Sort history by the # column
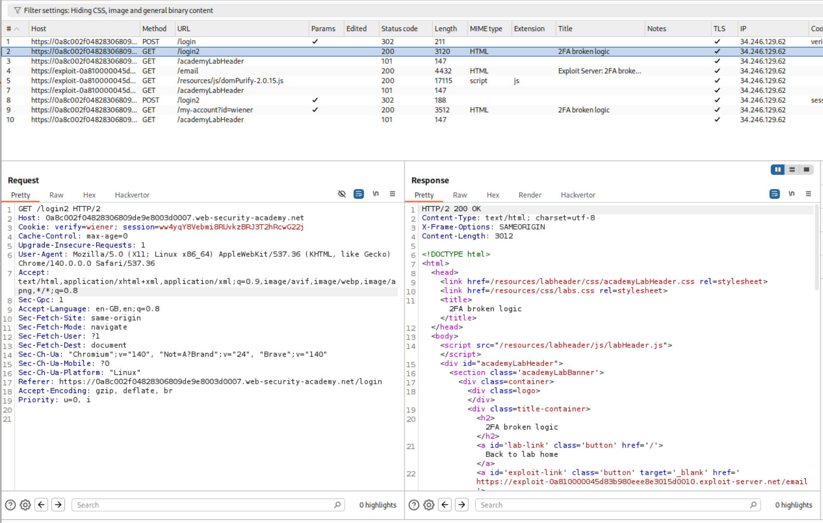823x523 pixels. tap(9, 29)
